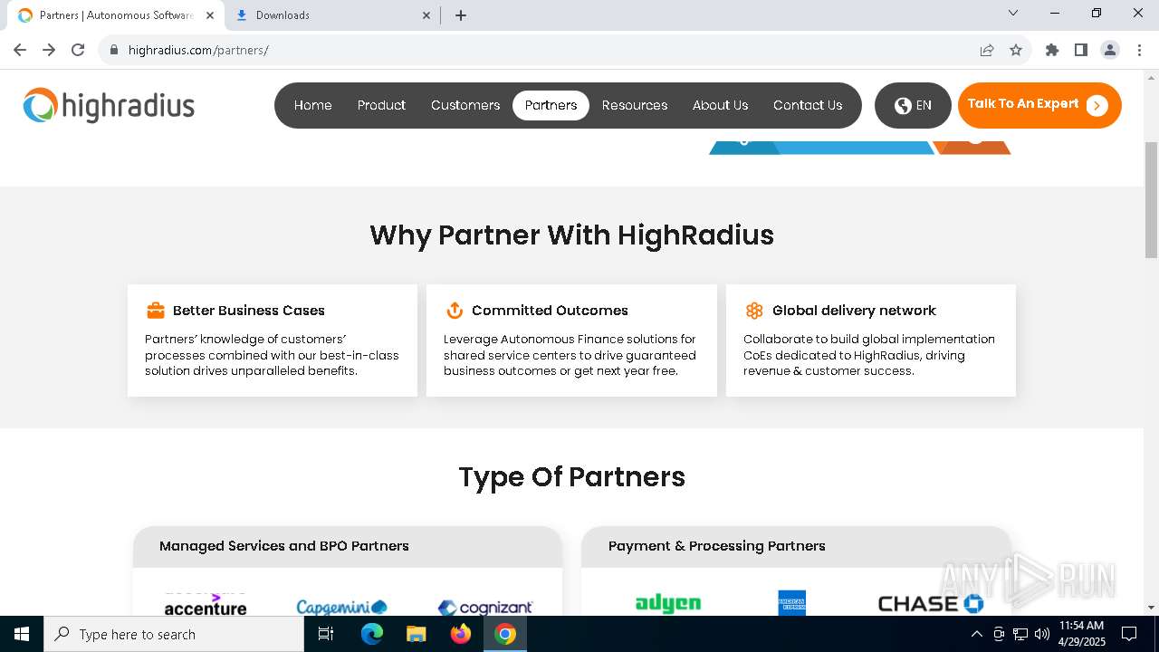
Task: Click the Talk To An Expert button
Action: click(x=1039, y=106)
